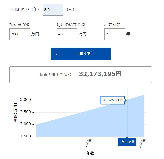Click the 1,500 y-axis tick label
The height and width of the screenshot is (159, 164).
(x=25, y=136)
